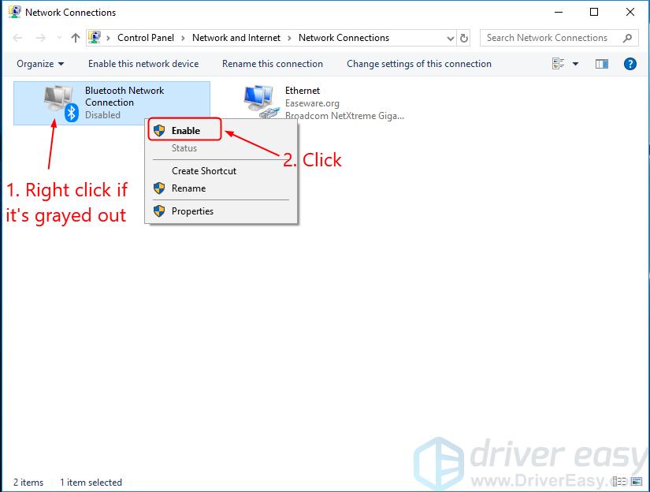Click the change view icon
The image size is (650, 492).
[559, 64]
